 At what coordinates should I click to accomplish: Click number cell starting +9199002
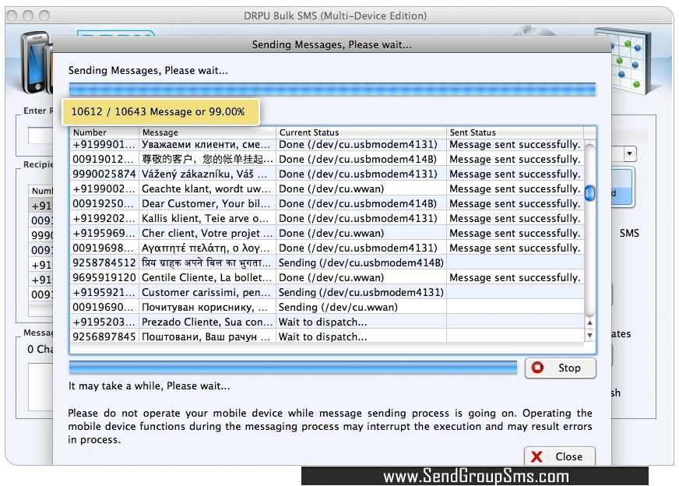click(x=104, y=188)
